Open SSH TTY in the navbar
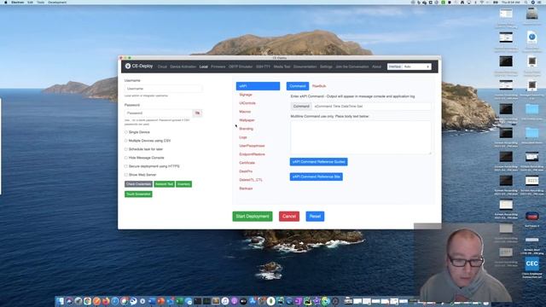The height and width of the screenshot is (307, 546). click(263, 67)
